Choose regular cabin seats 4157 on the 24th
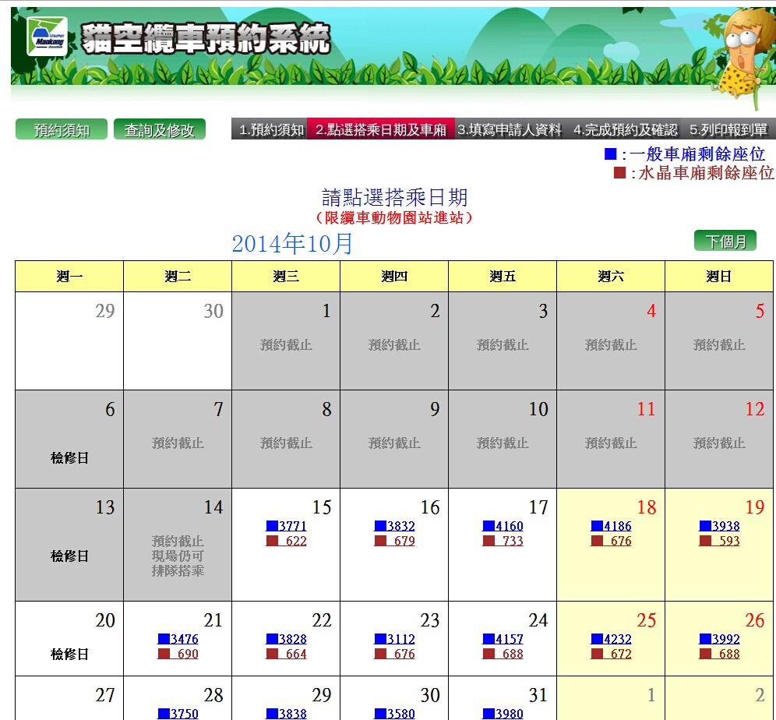Viewport: 776px width, 720px height. tap(503, 639)
